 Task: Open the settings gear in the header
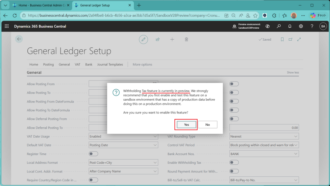[x=301, y=26]
